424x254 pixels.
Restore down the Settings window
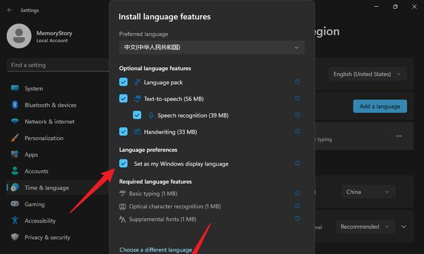(x=395, y=6)
